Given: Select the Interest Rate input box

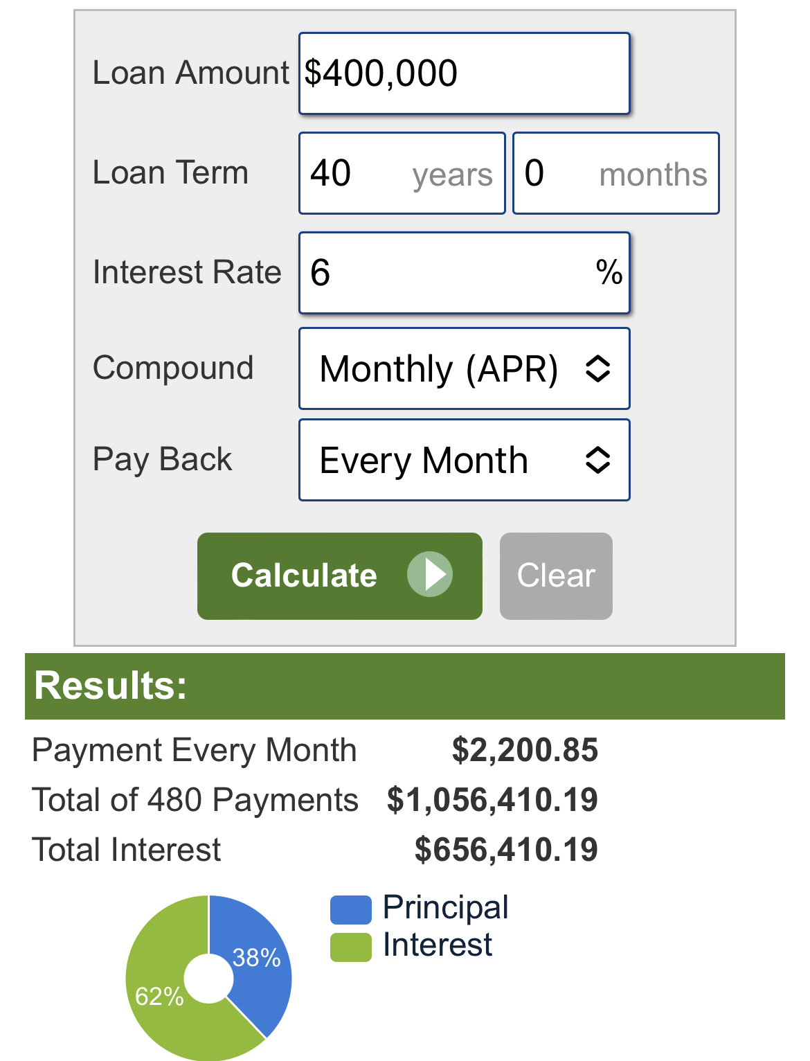Looking at the screenshot, I should [464, 273].
